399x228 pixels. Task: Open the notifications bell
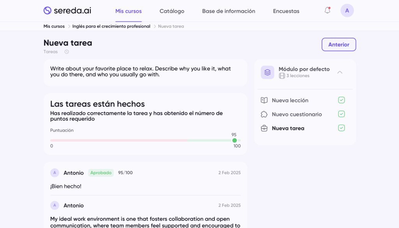(x=327, y=11)
